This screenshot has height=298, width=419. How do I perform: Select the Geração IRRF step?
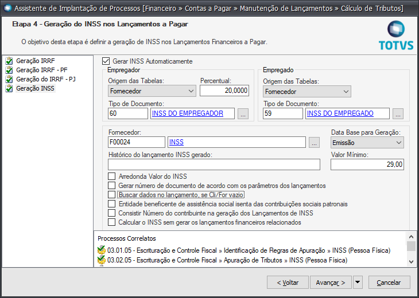pyautogui.click(x=35, y=61)
